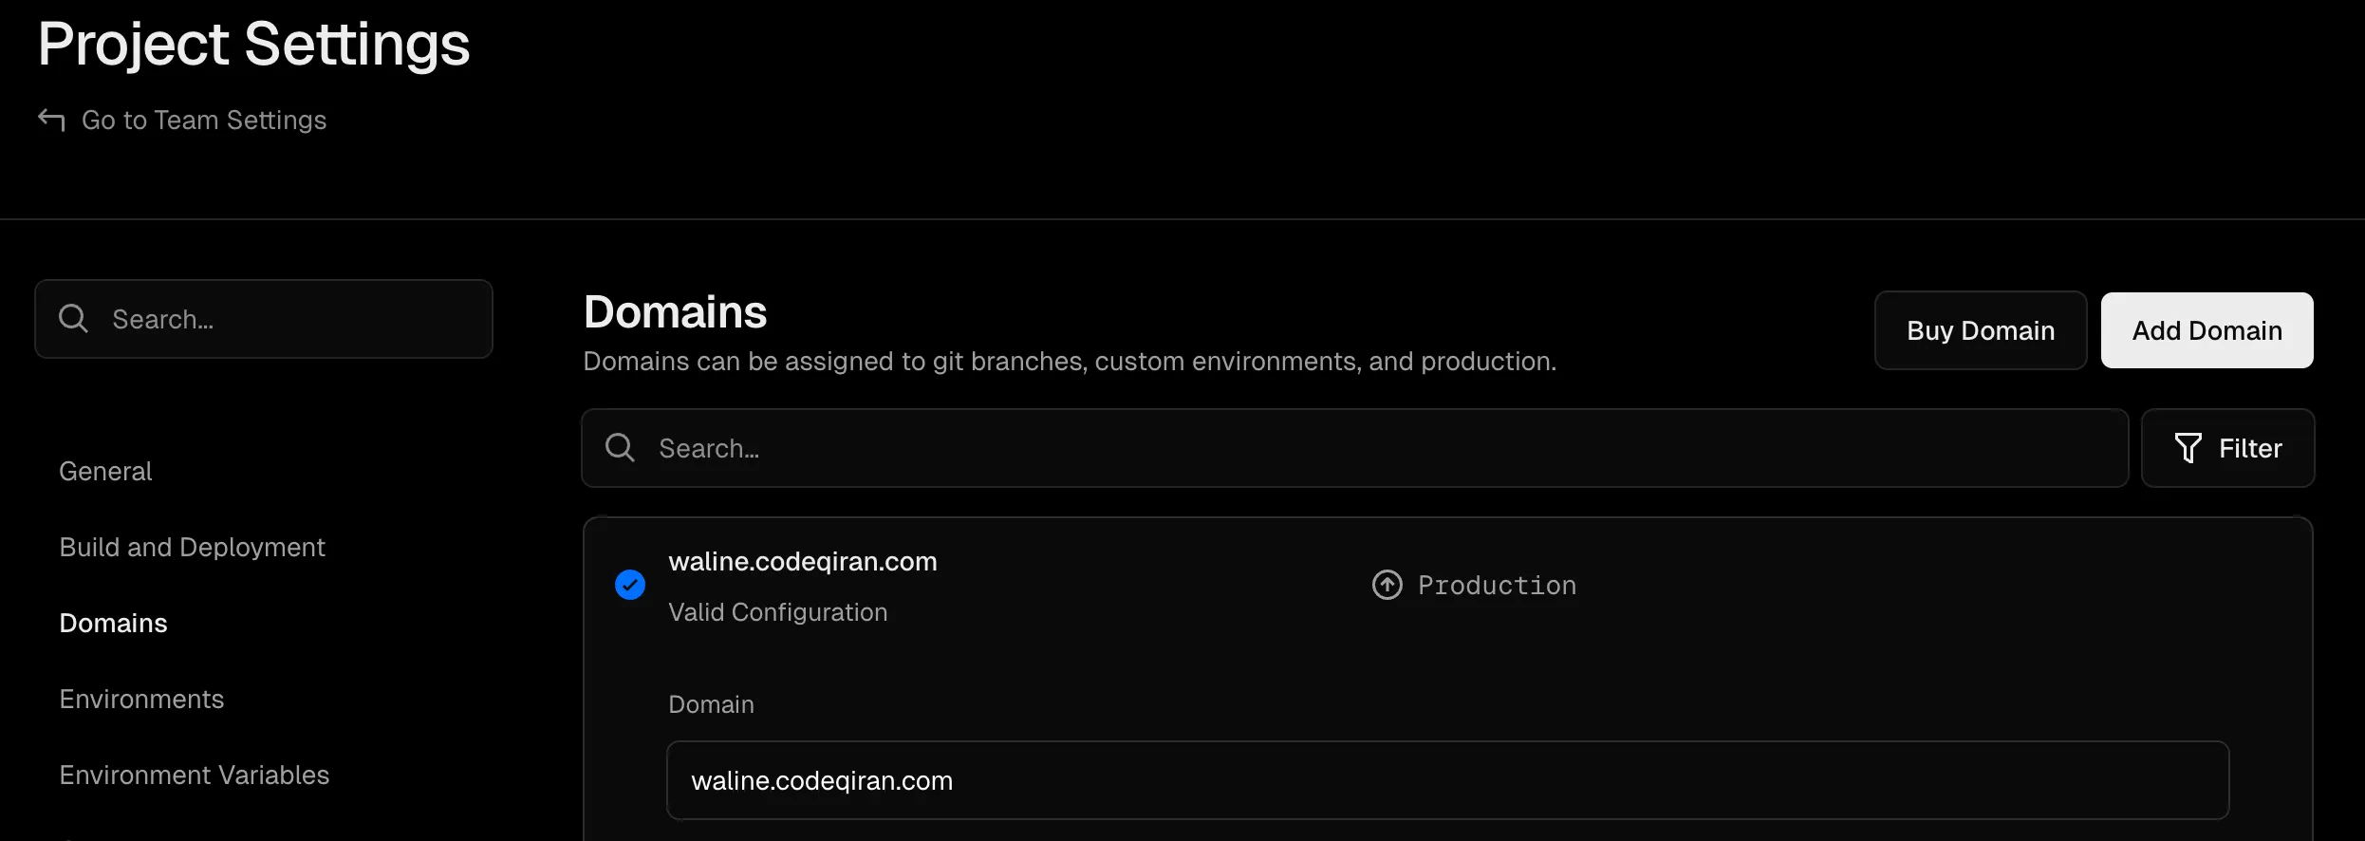Image resolution: width=2365 pixels, height=841 pixels.
Task: Click the Domain text field with waline.codeqiran.com
Action: coord(1447,780)
